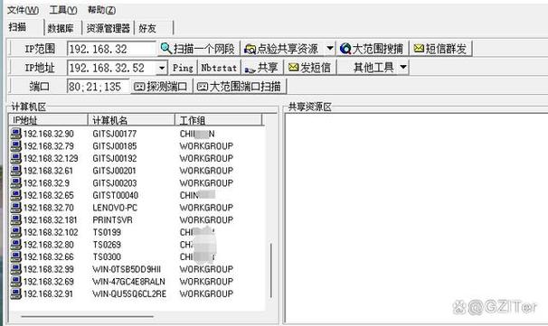Expand the 点验共享资源 dropdown arrow
The image size is (548, 326).
pyautogui.click(x=329, y=49)
